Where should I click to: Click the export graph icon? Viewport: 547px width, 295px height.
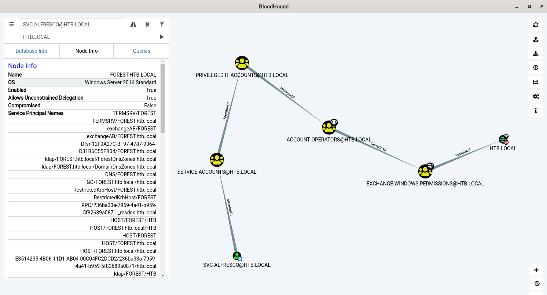536,39
